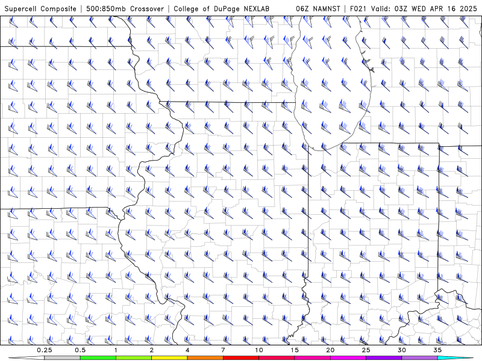Click the bright green 0.5–1 legend segment
The height and width of the screenshot is (361, 482).
[98, 358]
